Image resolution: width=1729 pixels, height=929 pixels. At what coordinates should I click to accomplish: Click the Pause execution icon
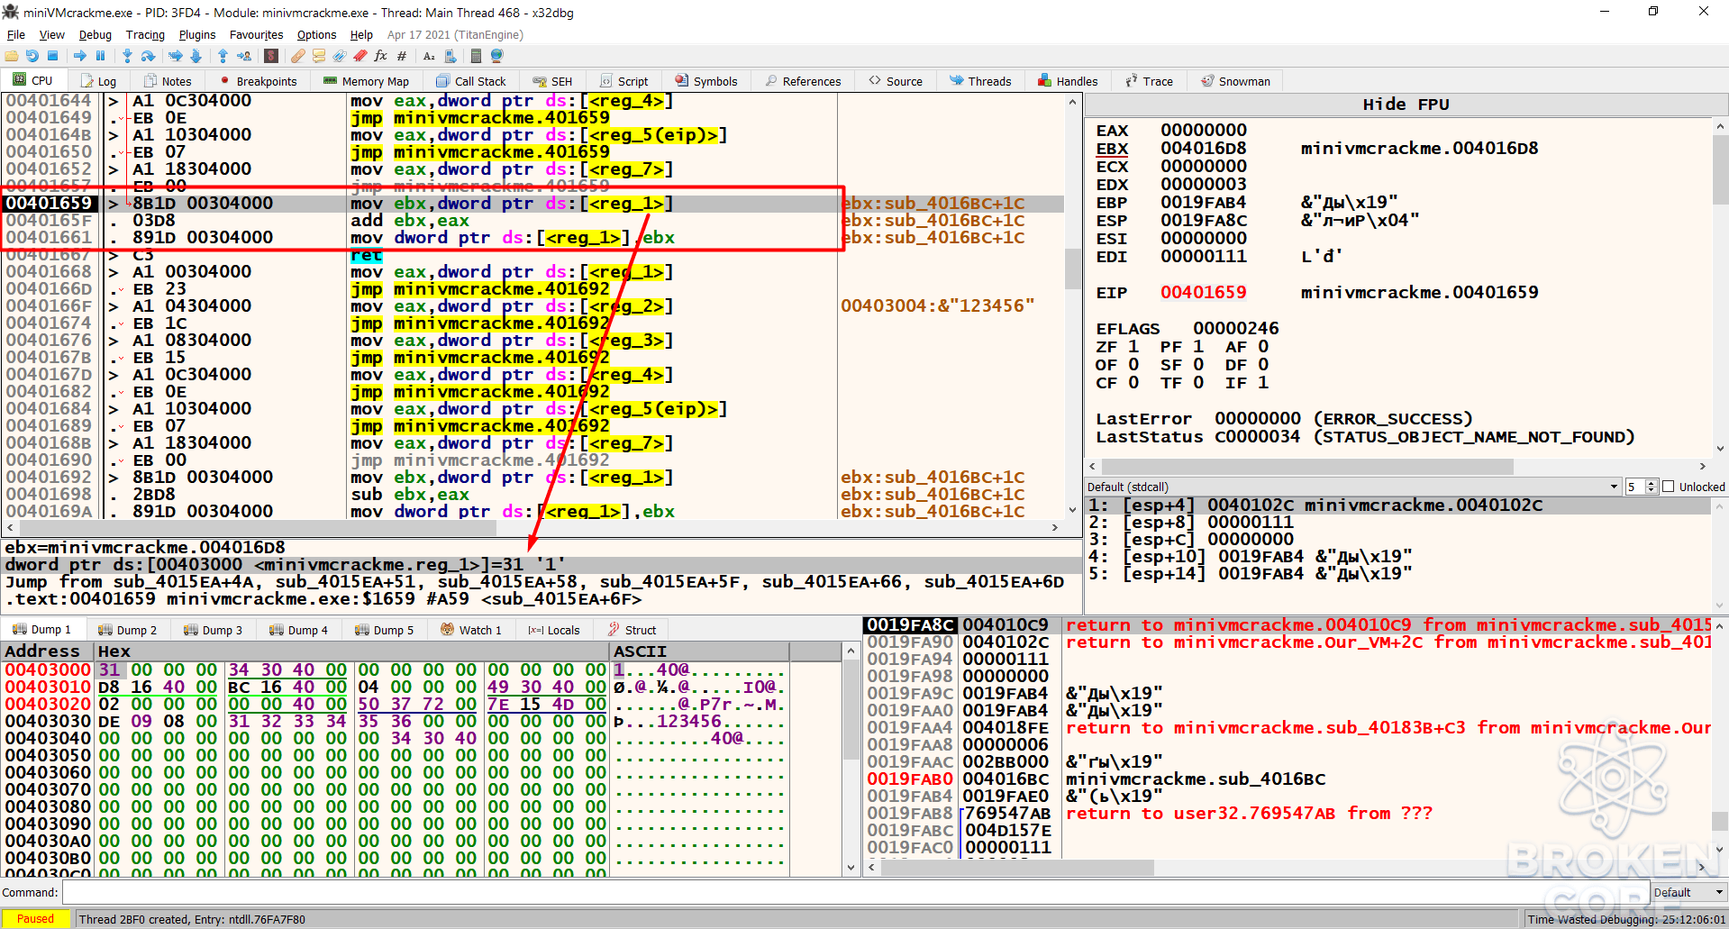[101, 56]
